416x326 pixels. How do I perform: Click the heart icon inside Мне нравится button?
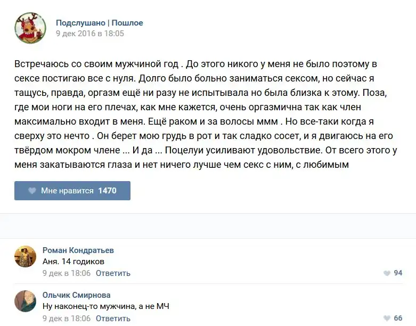pyautogui.click(x=32, y=191)
